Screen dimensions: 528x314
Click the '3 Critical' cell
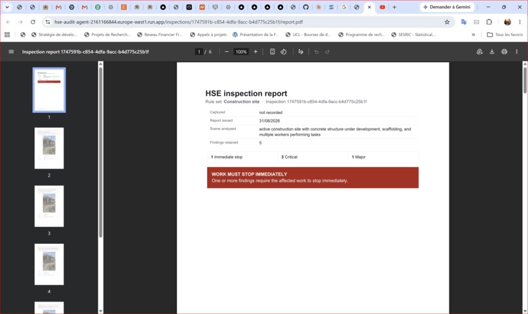click(x=313, y=157)
